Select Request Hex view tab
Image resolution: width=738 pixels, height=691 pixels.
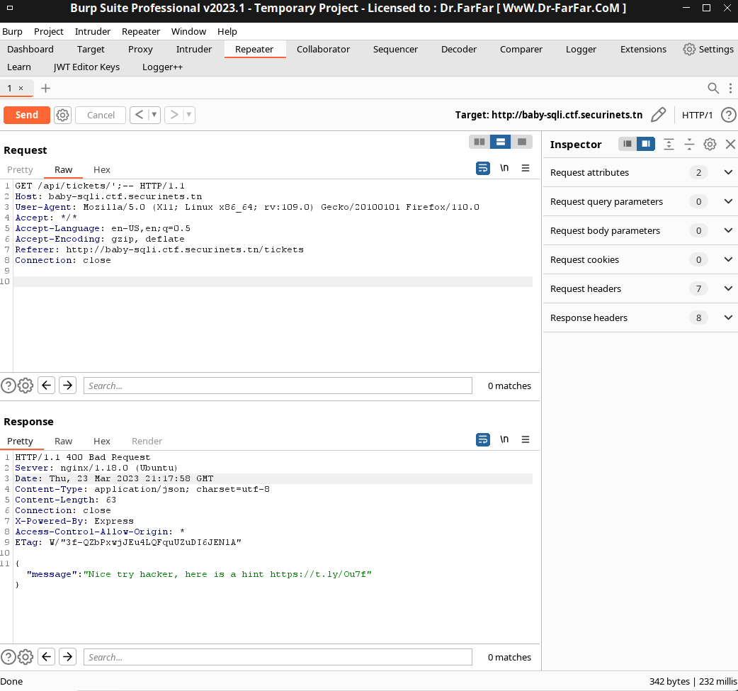102,169
